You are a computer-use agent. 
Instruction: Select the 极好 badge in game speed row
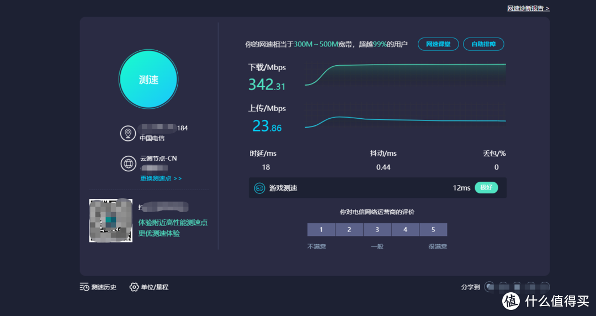(x=486, y=188)
